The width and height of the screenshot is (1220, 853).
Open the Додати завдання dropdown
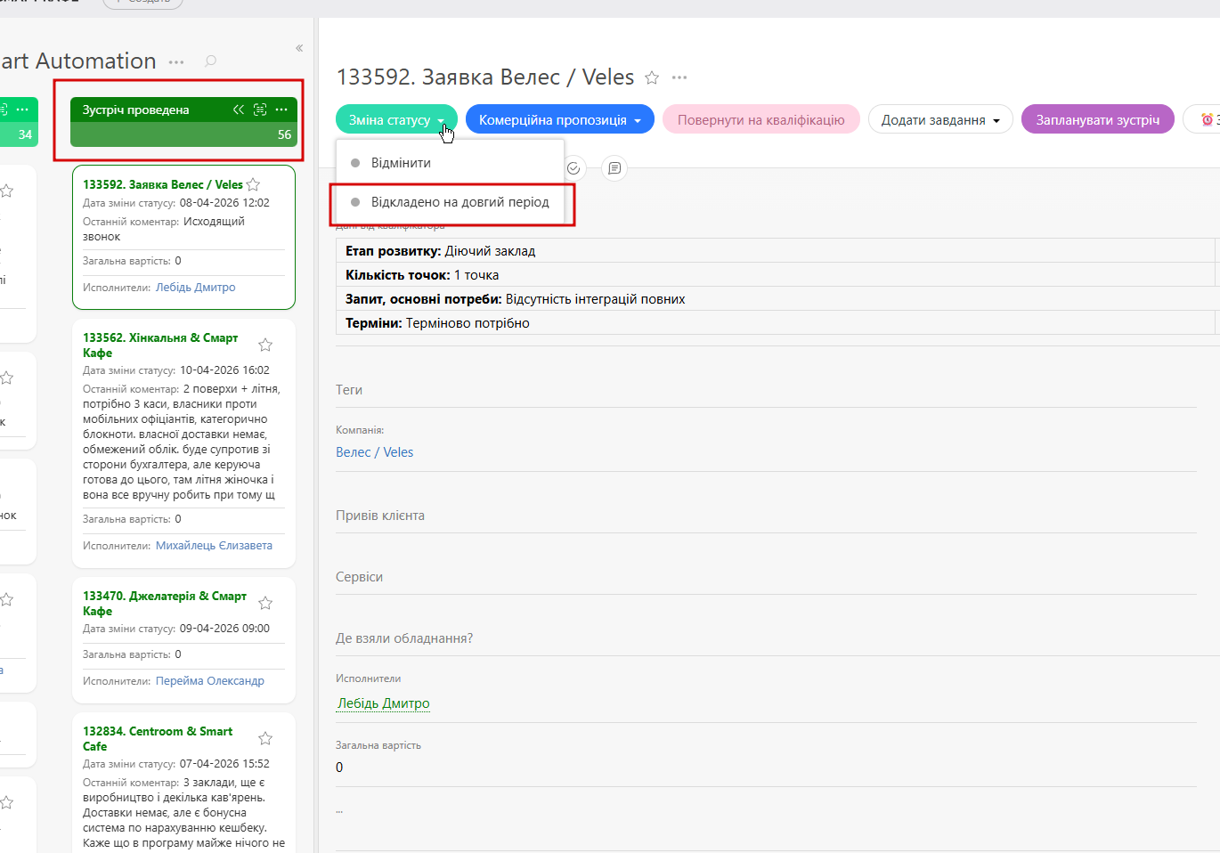point(940,120)
